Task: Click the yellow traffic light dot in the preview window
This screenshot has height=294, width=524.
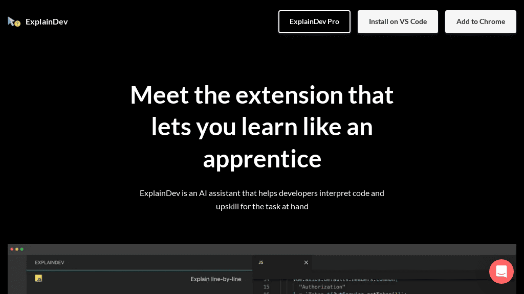Action: 16,249
